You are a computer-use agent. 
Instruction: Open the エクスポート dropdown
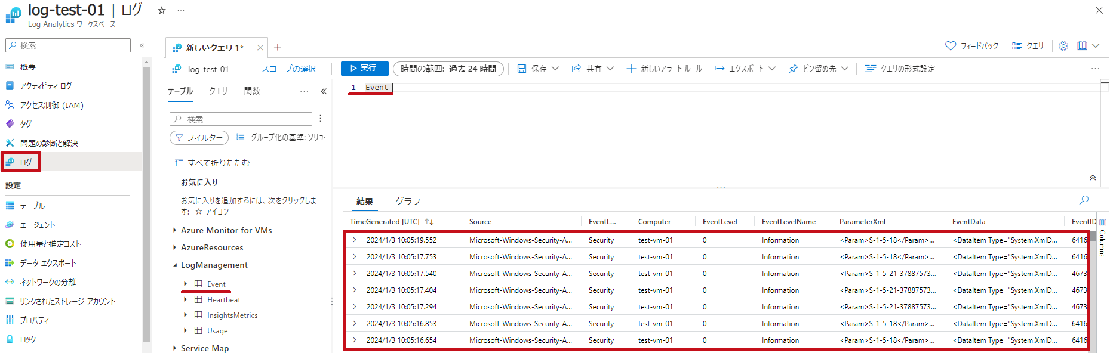pos(745,69)
